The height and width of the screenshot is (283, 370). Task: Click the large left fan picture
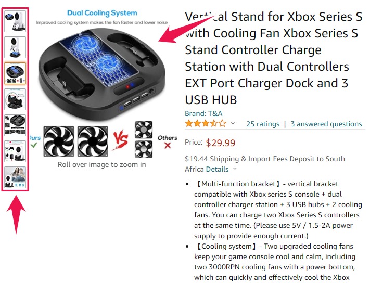click(59, 141)
